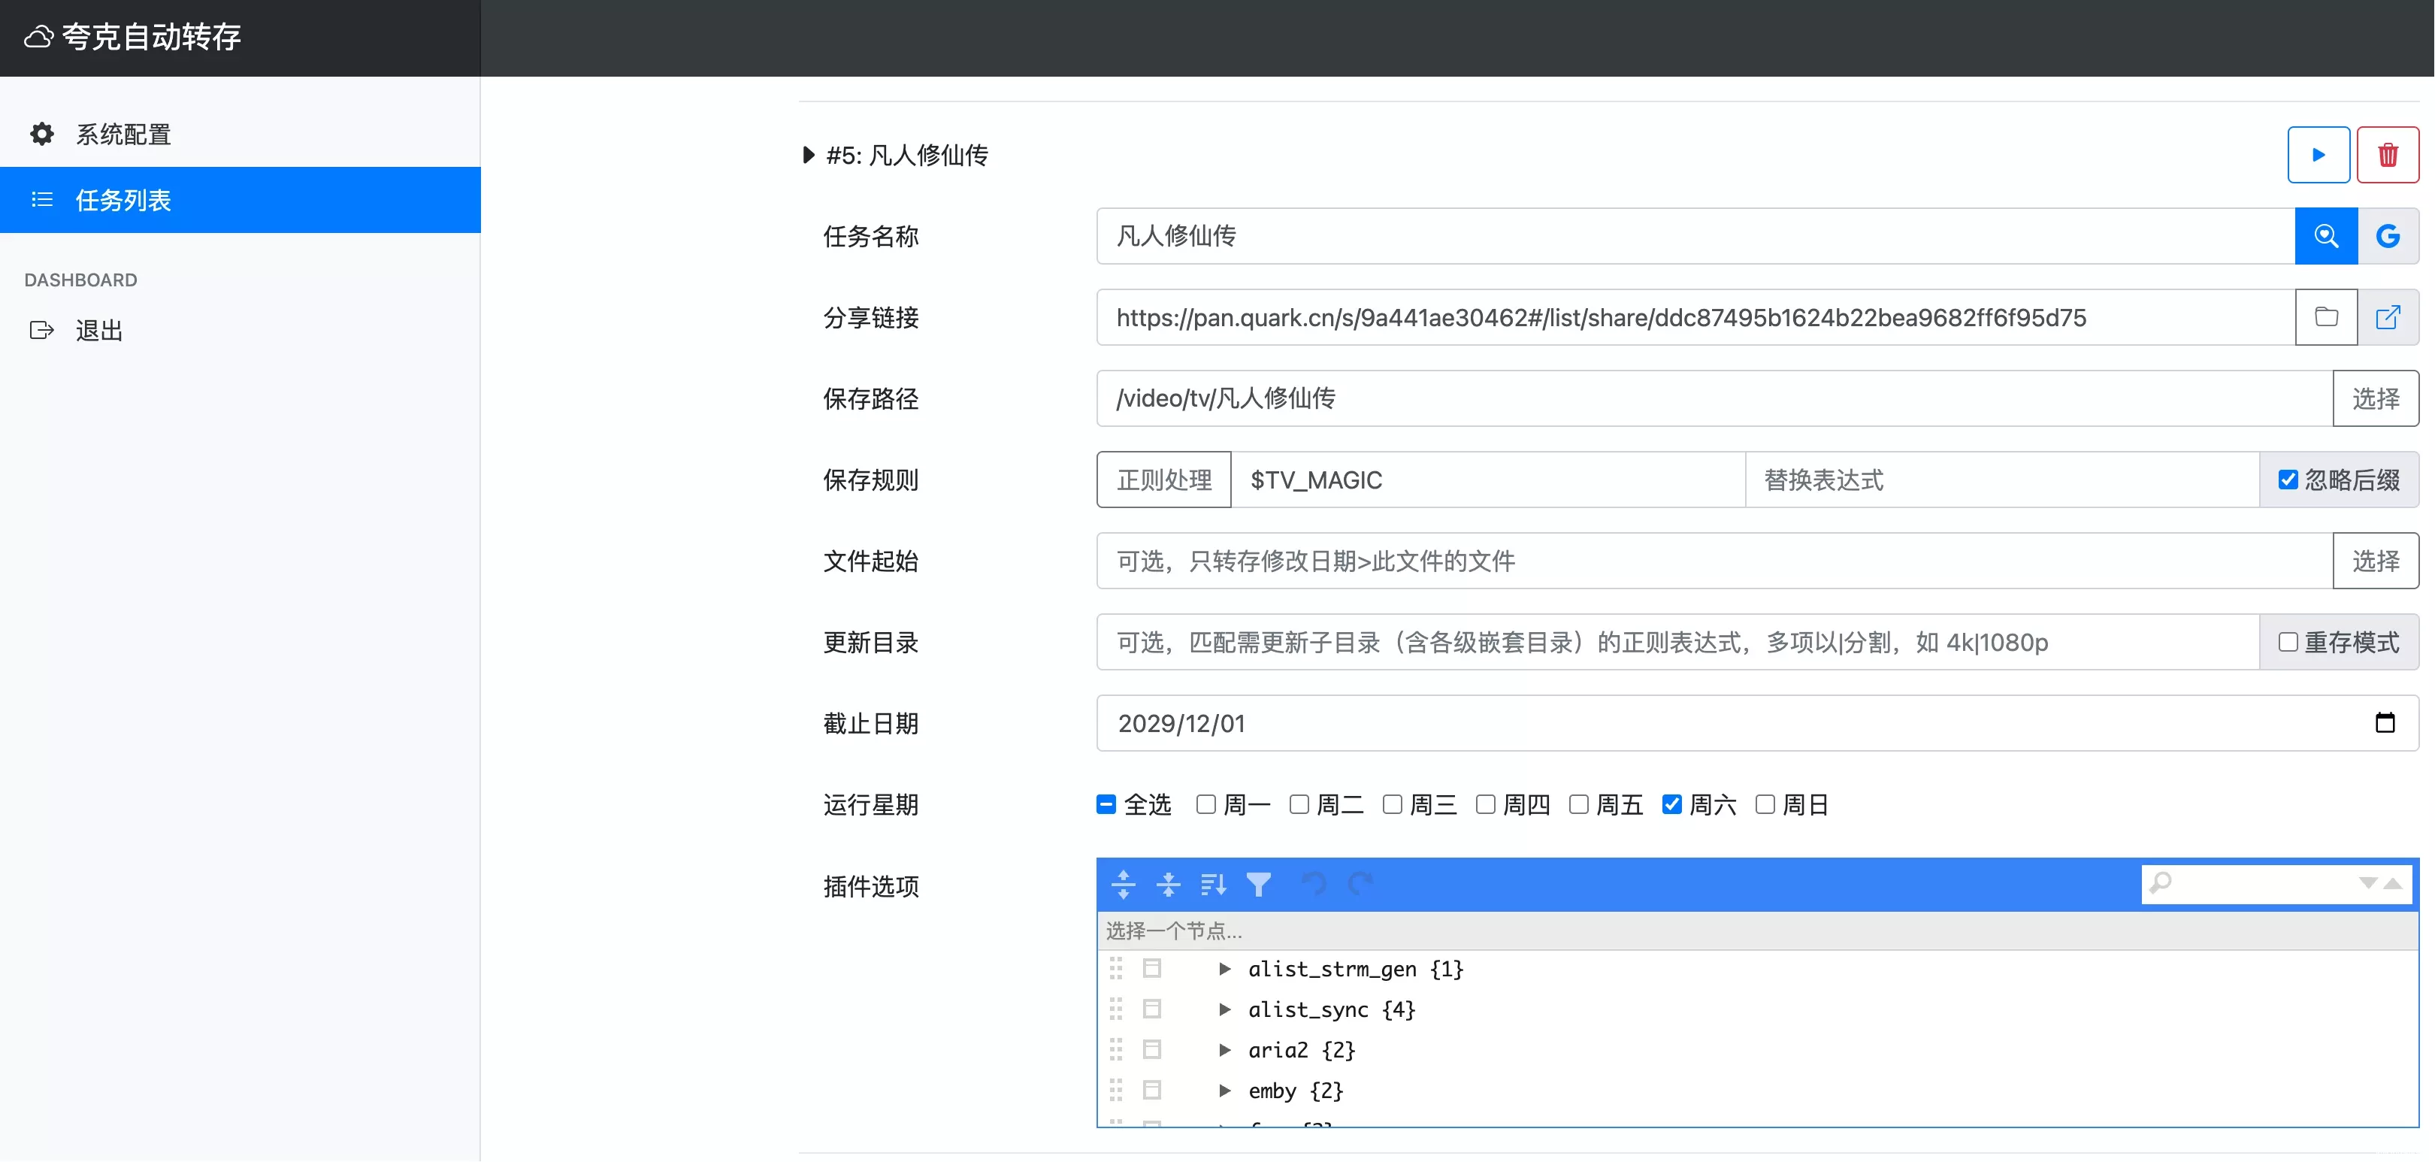The image size is (2435, 1162).
Task: Filter contents in plugin editor
Action: pyautogui.click(x=1258, y=884)
